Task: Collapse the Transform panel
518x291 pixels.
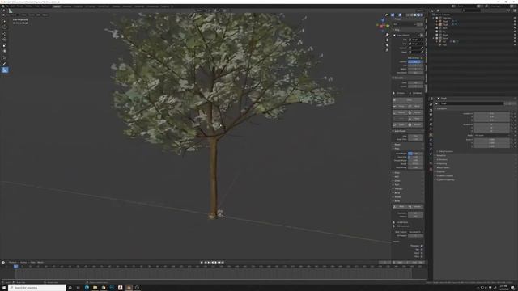Action: 441,108
